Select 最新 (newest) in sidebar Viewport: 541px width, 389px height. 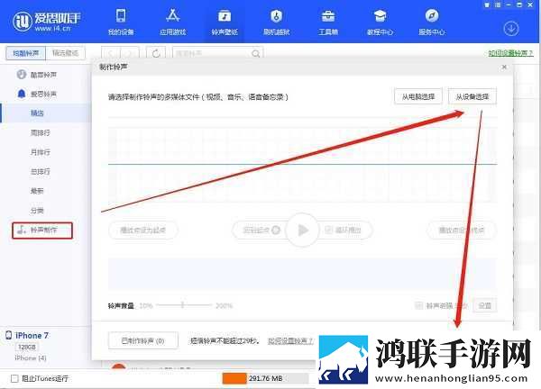[x=37, y=191]
